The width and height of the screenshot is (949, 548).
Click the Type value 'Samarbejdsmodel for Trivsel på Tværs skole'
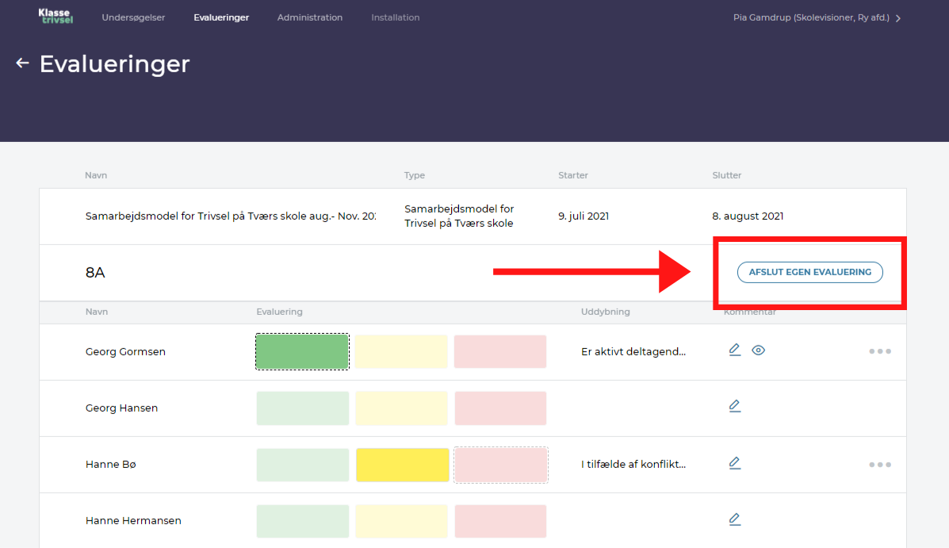[459, 217]
